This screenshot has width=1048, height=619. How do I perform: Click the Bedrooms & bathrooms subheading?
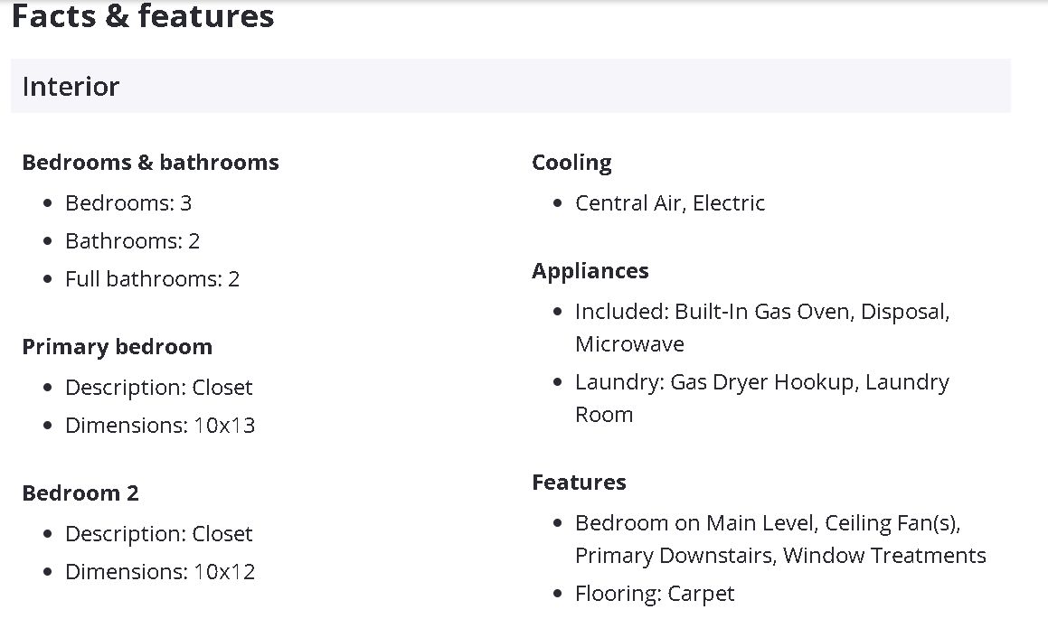150,163
